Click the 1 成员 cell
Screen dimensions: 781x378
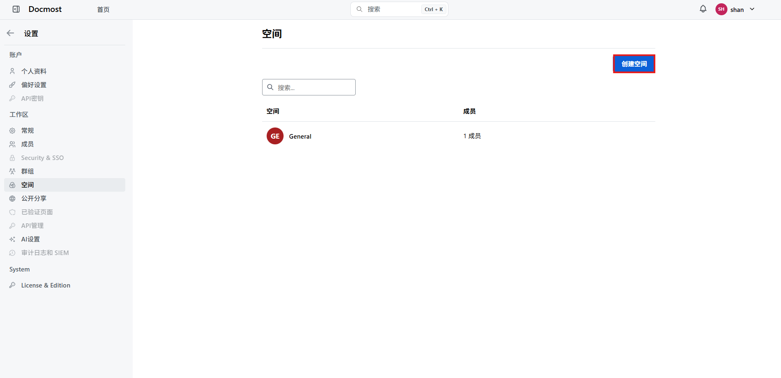tap(472, 136)
